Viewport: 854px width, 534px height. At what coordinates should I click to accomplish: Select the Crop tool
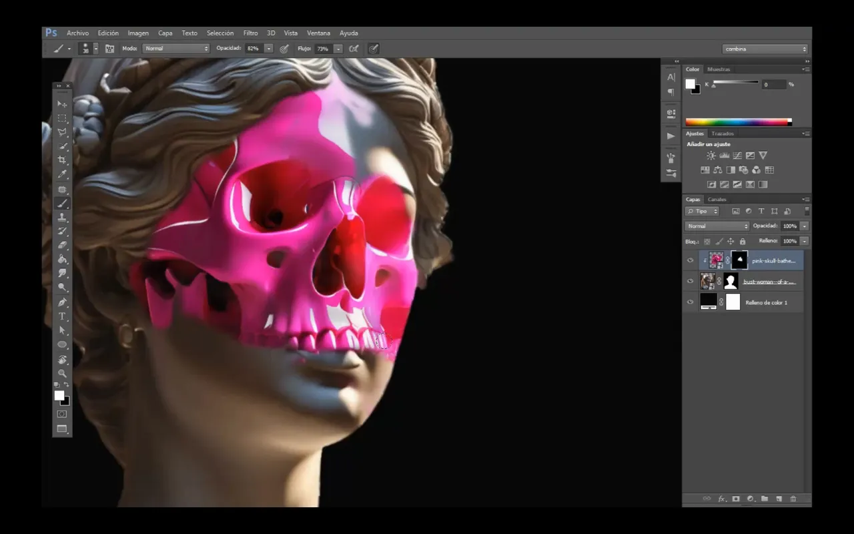[62, 160]
